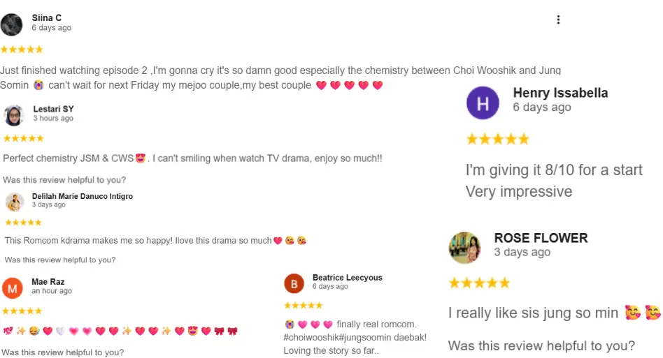663x358 pixels.
Task: Click Lestari SY's profile picture
Action: pos(15,114)
